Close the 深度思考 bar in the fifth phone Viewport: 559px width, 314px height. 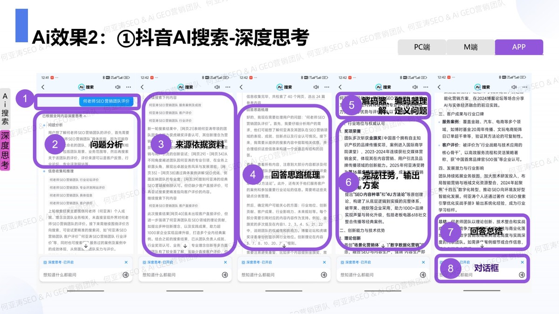coord(523,262)
